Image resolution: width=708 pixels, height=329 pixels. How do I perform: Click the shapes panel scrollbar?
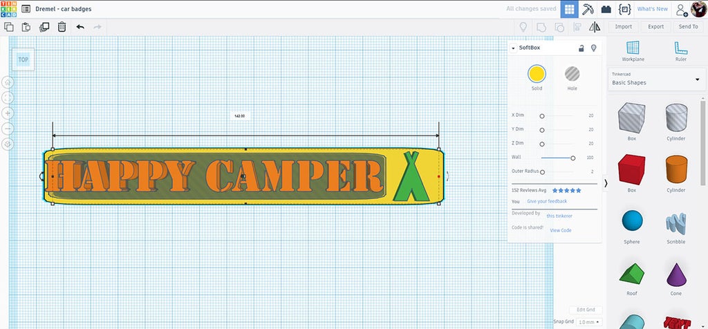tap(703, 142)
